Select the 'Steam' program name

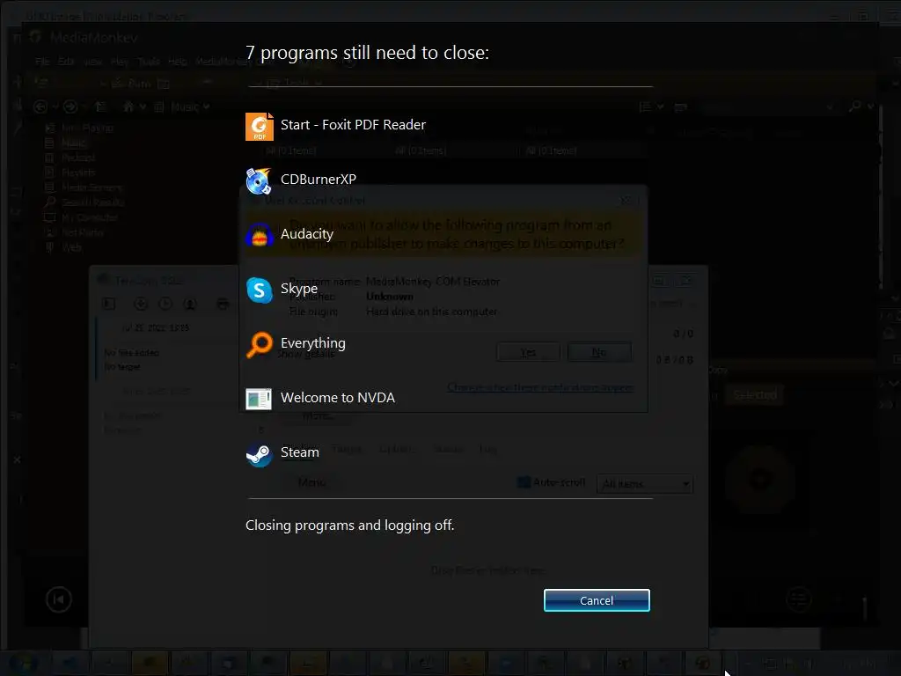[x=300, y=452]
